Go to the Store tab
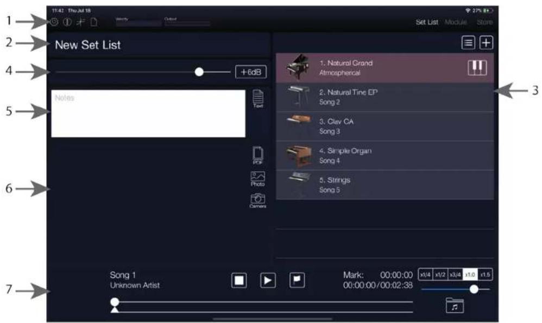This screenshot has width=542, height=323. tap(484, 22)
